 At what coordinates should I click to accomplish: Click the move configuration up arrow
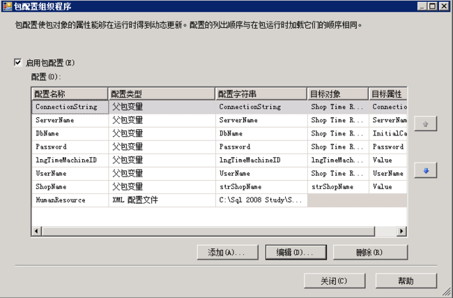point(425,124)
